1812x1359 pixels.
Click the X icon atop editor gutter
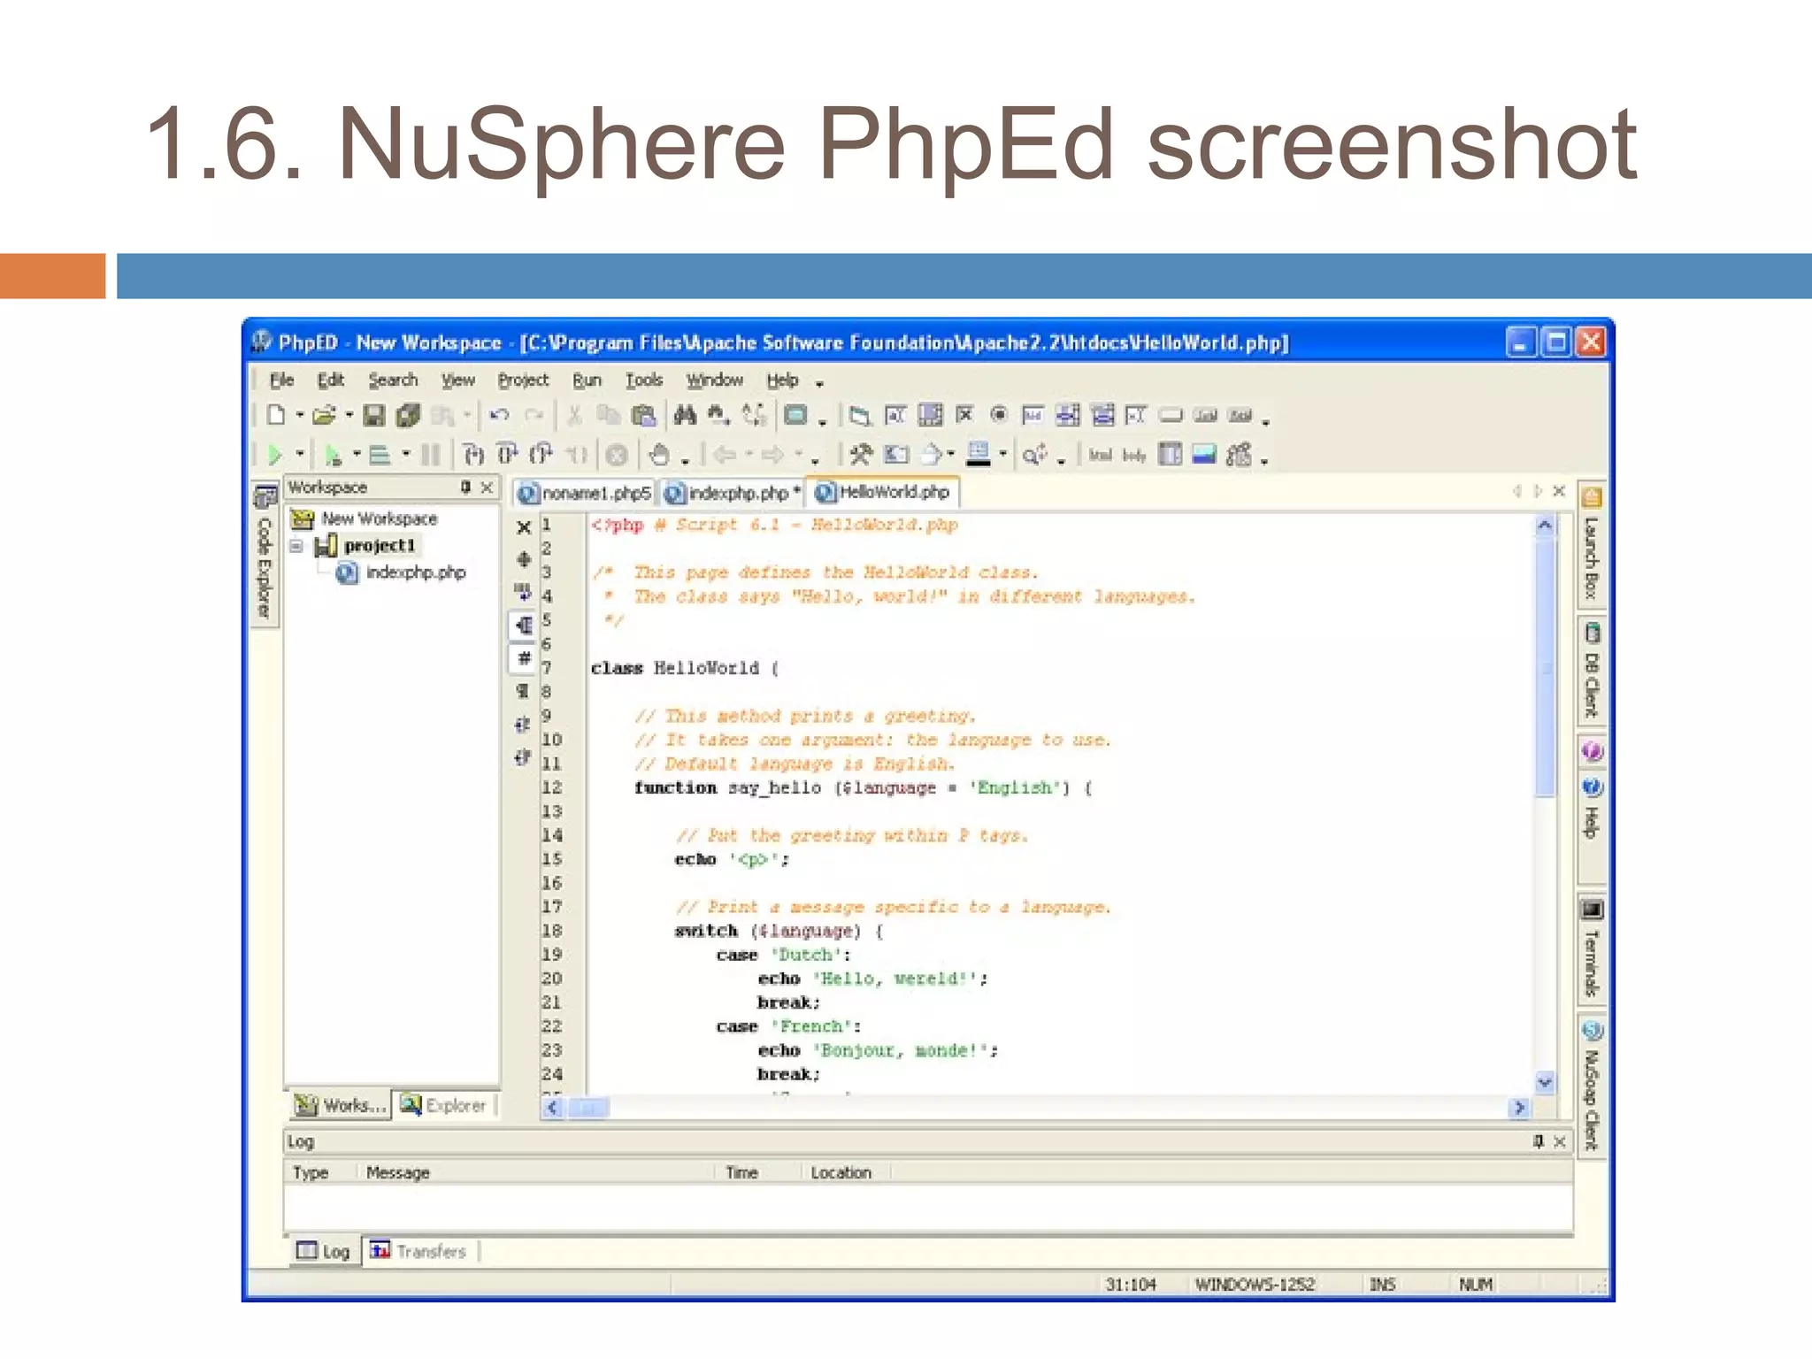pos(524,527)
